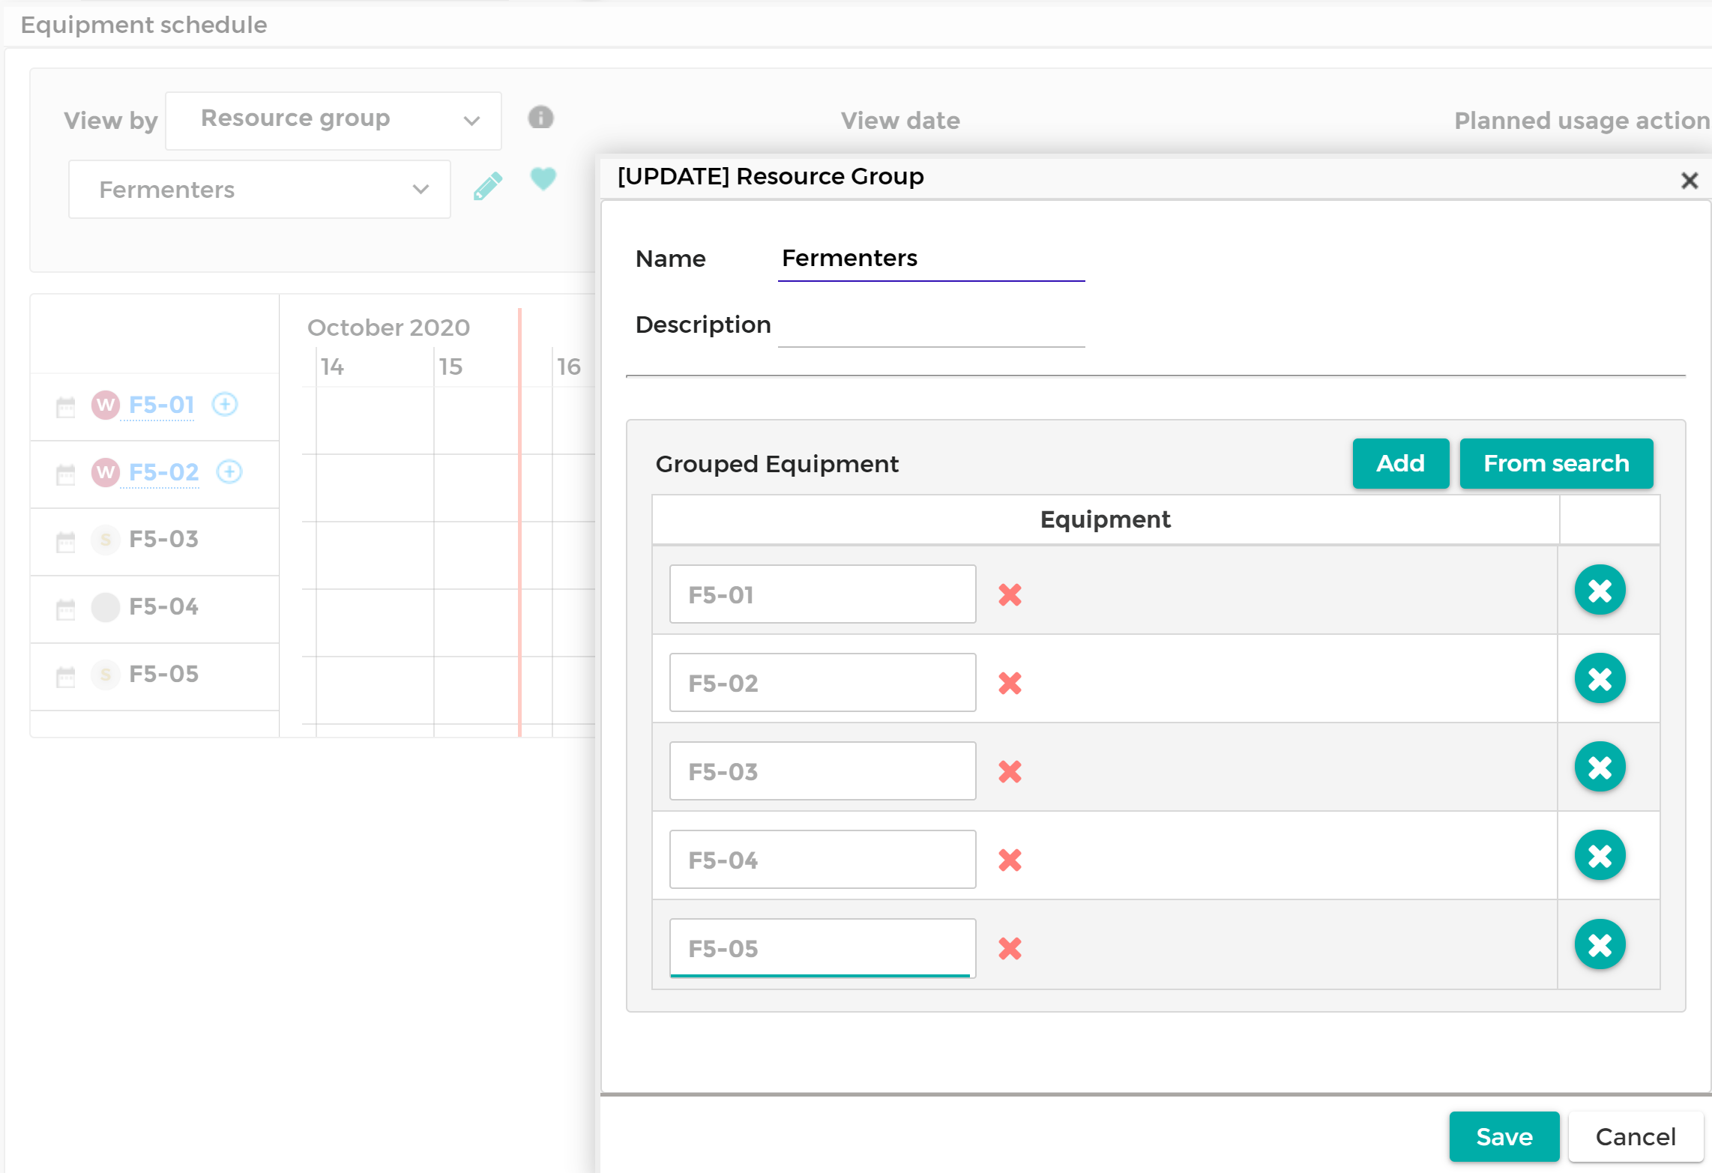Click the heart favorite icon
The height and width of the screenshot is (1173, 1712).
(543, 178)
